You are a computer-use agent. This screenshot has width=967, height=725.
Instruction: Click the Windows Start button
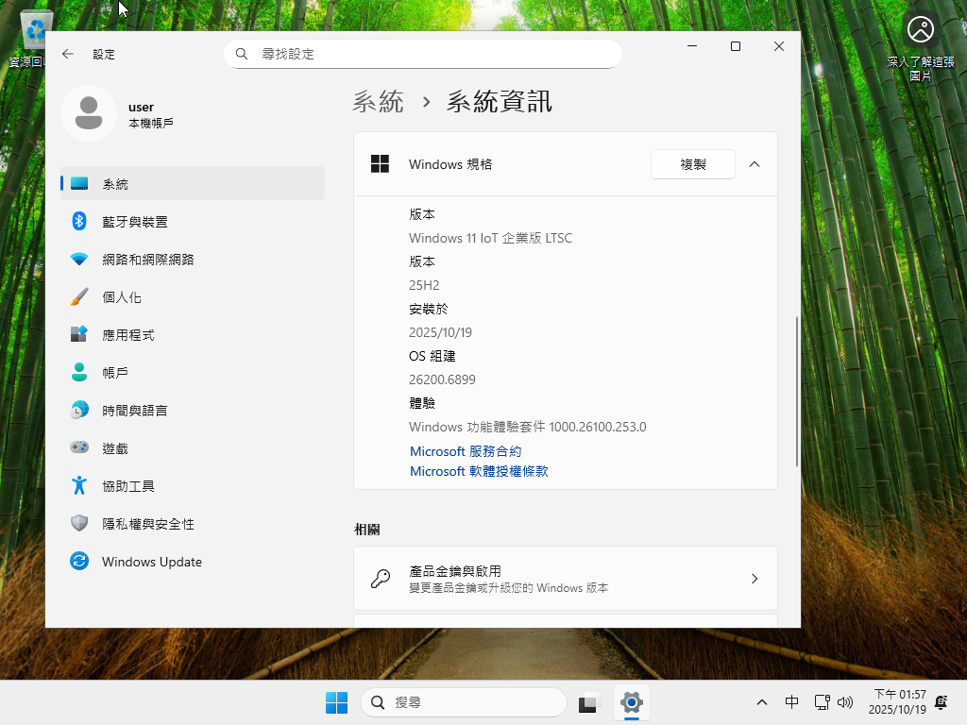pos(336,702)
